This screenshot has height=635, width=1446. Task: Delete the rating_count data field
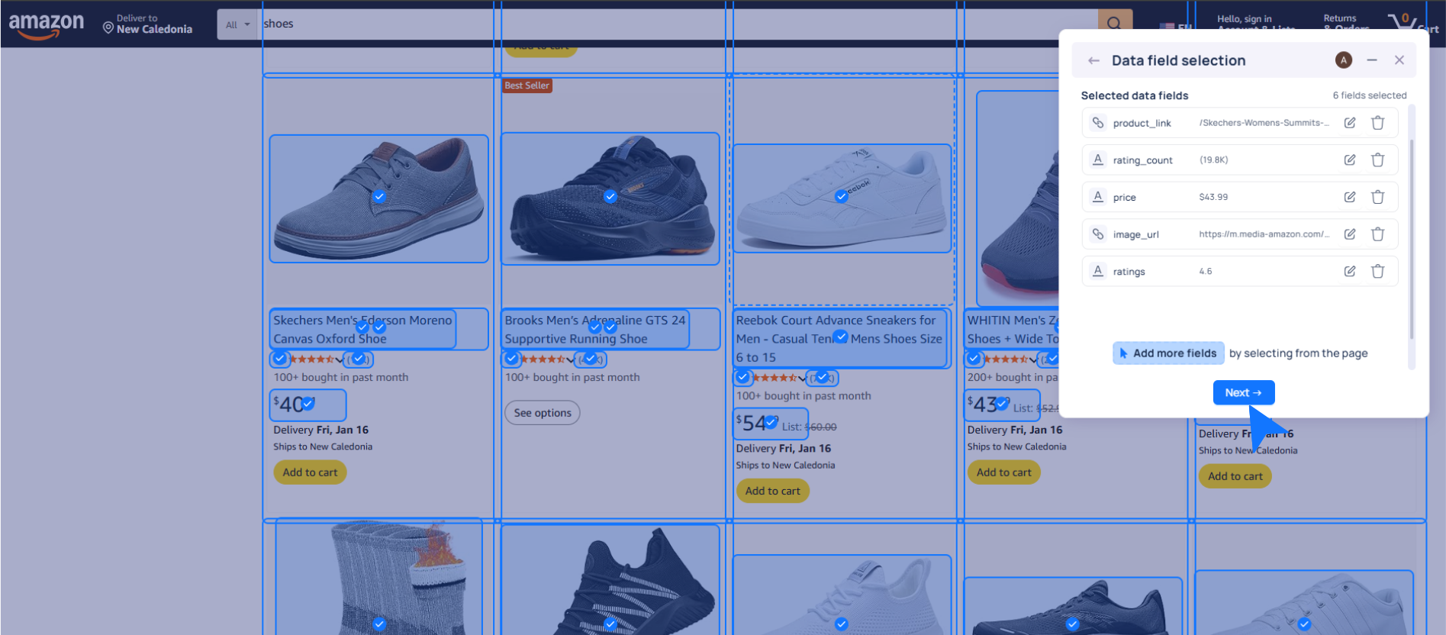1377,160
